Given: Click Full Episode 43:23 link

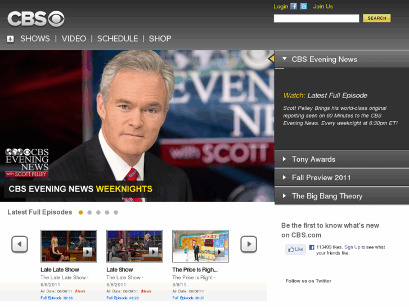Looking at the screenshot, I should pyautogui.click(x=123, y=298).
